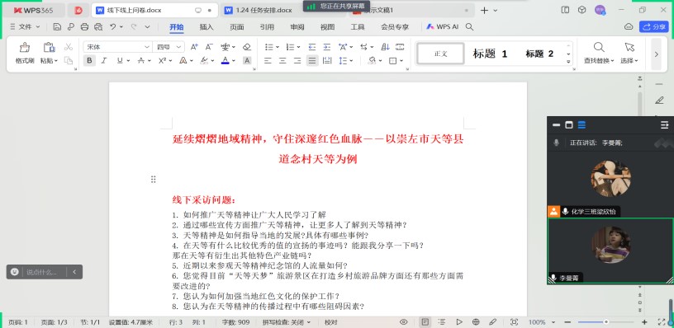Increase font size with A+ icon
Image resolution: width=674 pixels, height=328 pixels.
tap(194, 47)
